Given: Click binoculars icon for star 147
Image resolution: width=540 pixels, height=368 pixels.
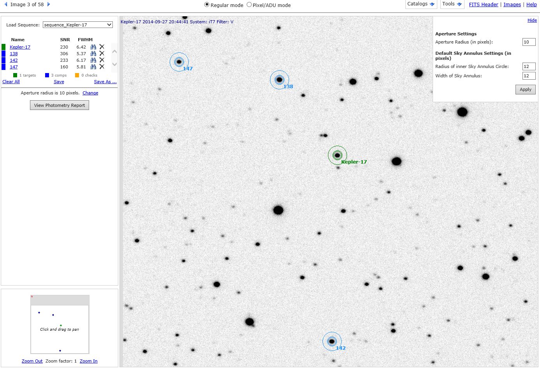Looking at the screenshot, I should (x=93, y=67).
